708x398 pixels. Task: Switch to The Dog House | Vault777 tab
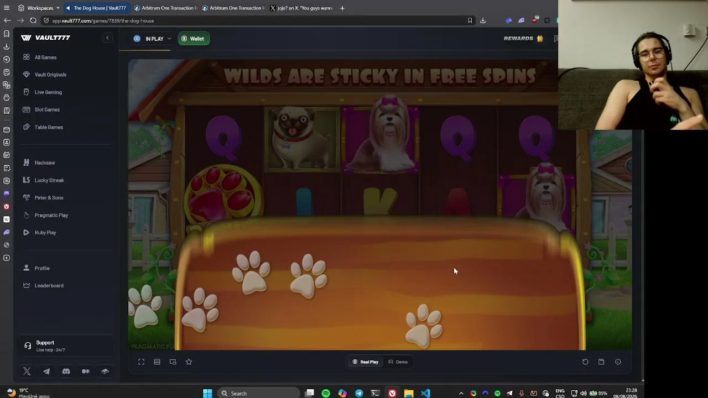pyautogui.click(x=97, y=8)
